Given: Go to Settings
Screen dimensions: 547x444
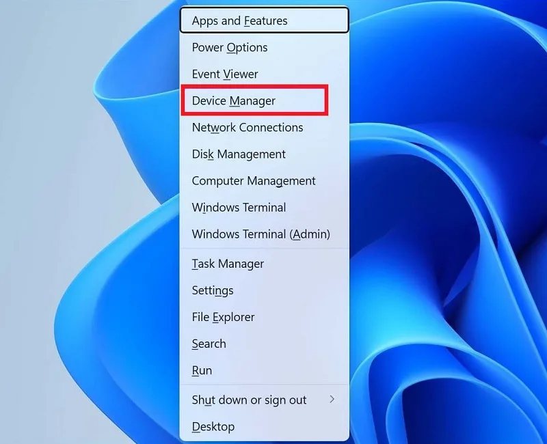Looking at the screenshot, I should (264, 290).
